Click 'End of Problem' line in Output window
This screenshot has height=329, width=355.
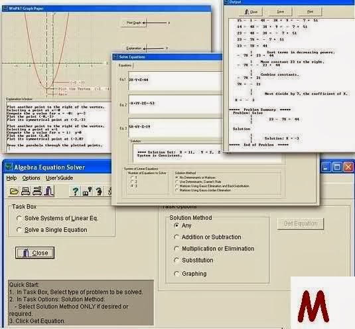259,145
